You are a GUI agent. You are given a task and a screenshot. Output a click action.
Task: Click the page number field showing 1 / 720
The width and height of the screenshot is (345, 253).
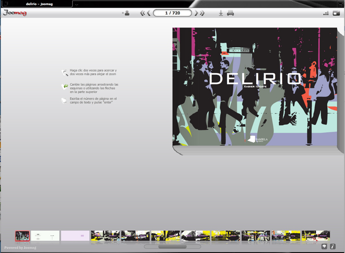pyautogui.click(x=172, y=13)
